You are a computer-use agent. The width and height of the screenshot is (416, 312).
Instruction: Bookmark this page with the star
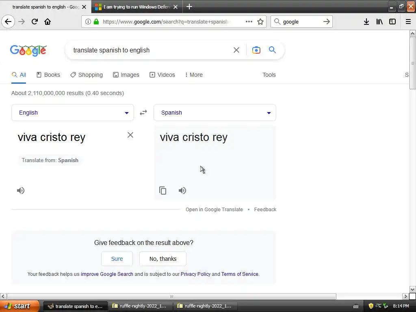[x=260, y=22]
